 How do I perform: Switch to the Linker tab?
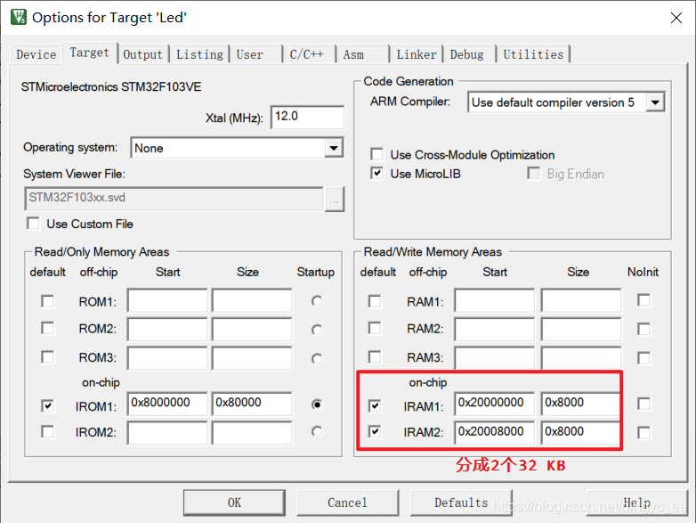pyautogui.click(x=417, y=54)
